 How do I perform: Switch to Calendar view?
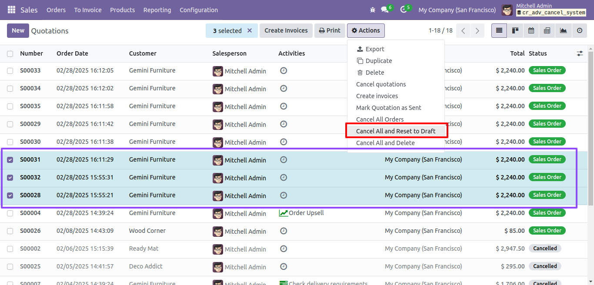[x=531, y=30]
